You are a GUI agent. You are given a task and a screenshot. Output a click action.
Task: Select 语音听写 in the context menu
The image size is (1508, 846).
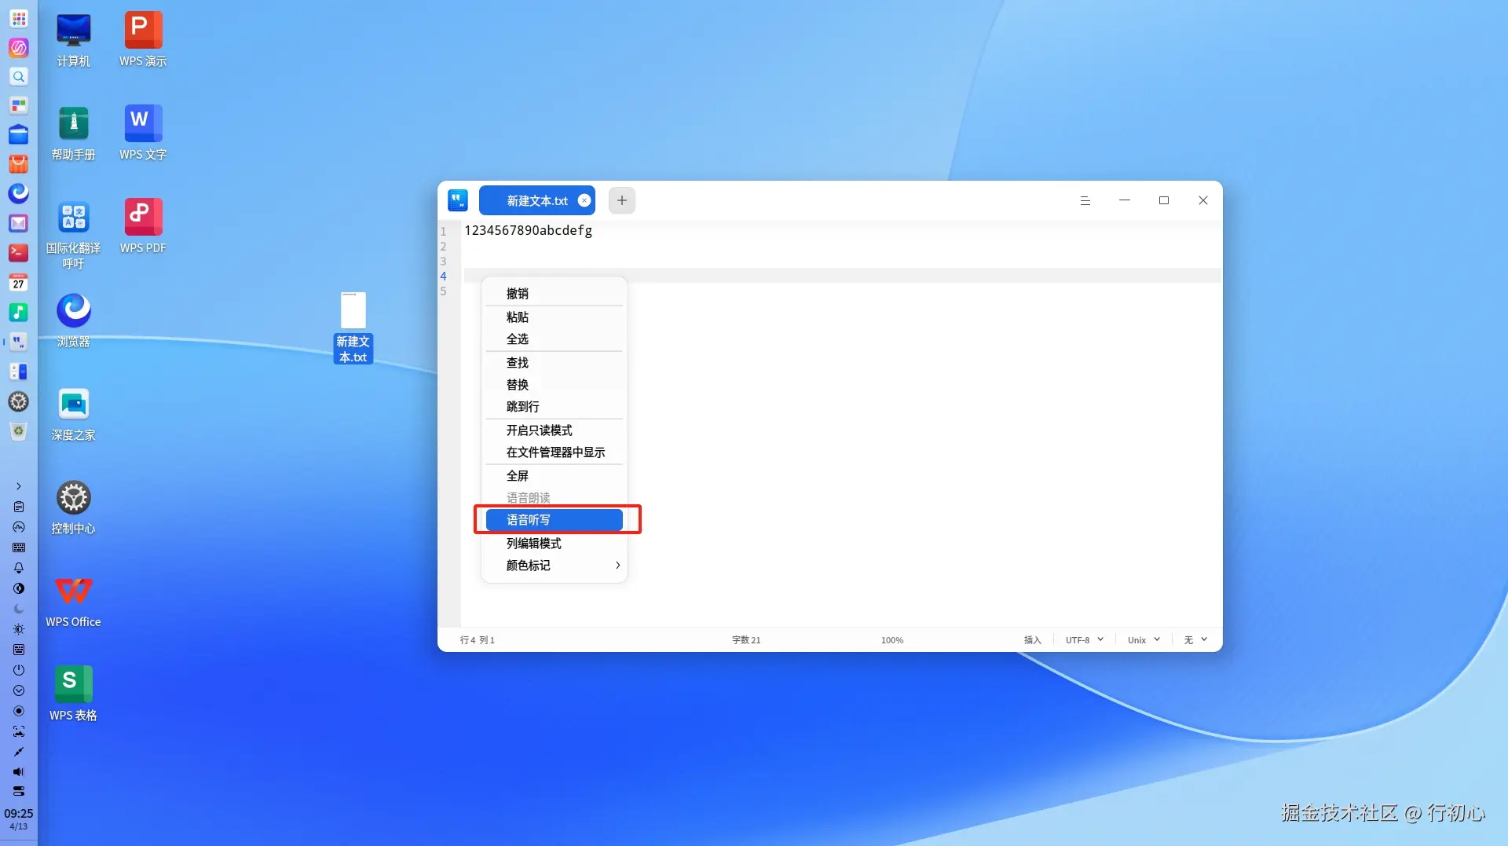tap(555, 520)
